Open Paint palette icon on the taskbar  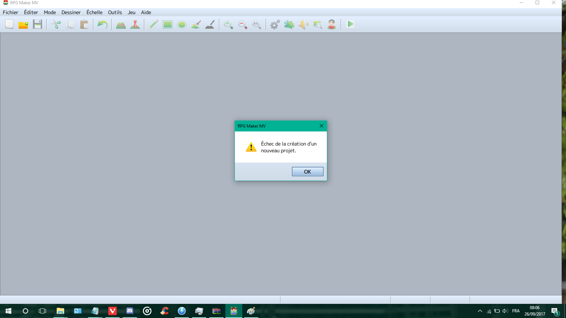click(251, 311)
